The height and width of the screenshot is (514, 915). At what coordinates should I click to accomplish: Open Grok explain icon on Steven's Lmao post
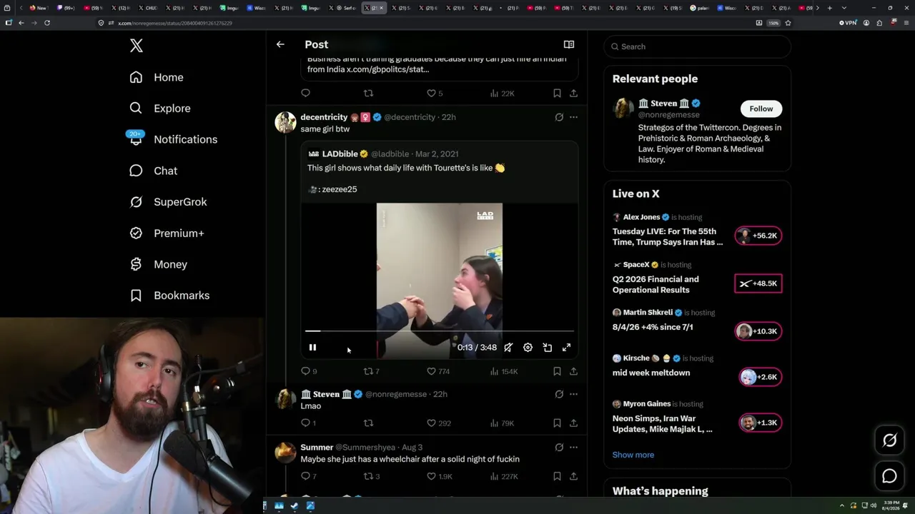tap(559, 394)
